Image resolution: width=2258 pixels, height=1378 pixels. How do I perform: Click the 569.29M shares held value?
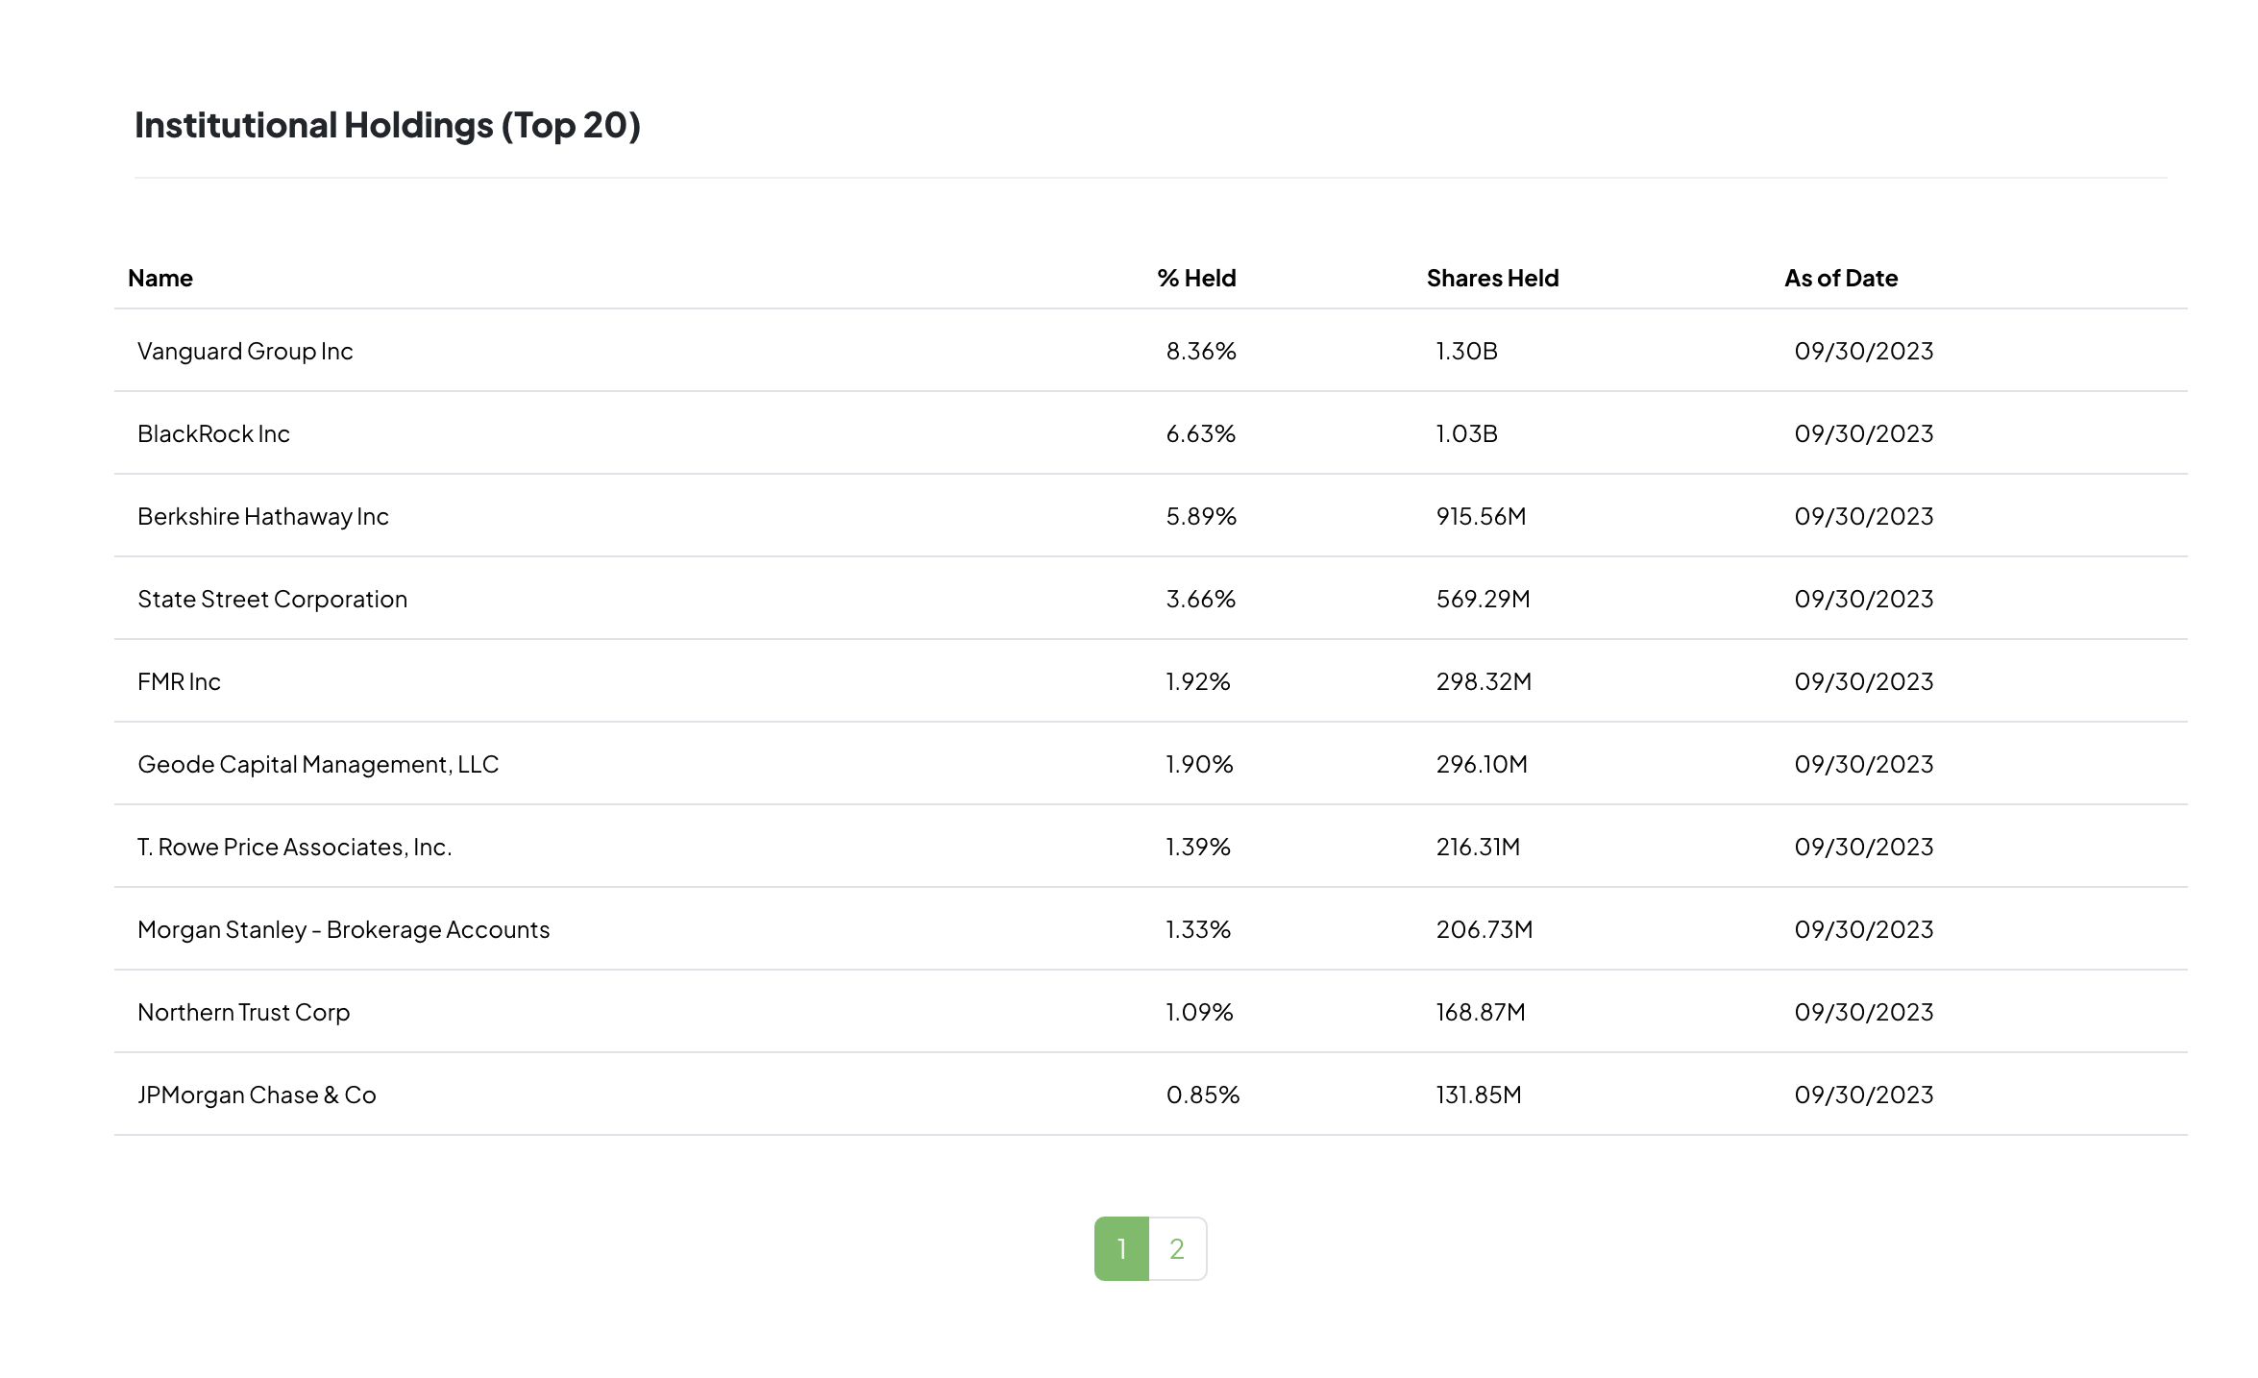1483,599
